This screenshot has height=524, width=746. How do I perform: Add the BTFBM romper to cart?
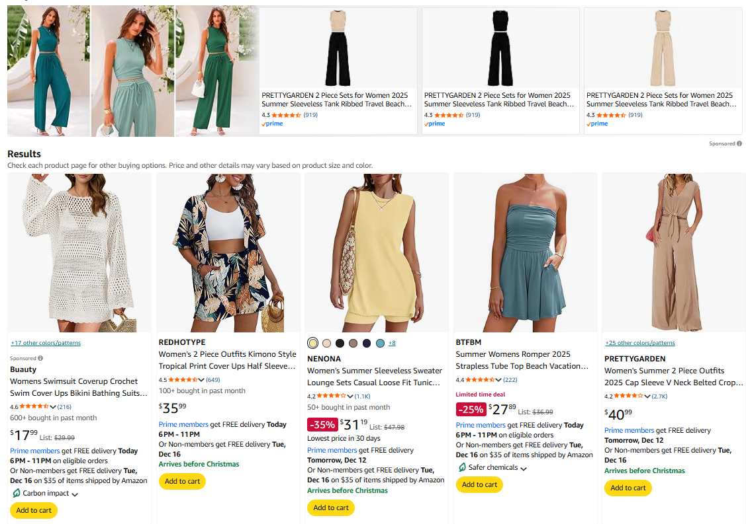tap(479, 484)
